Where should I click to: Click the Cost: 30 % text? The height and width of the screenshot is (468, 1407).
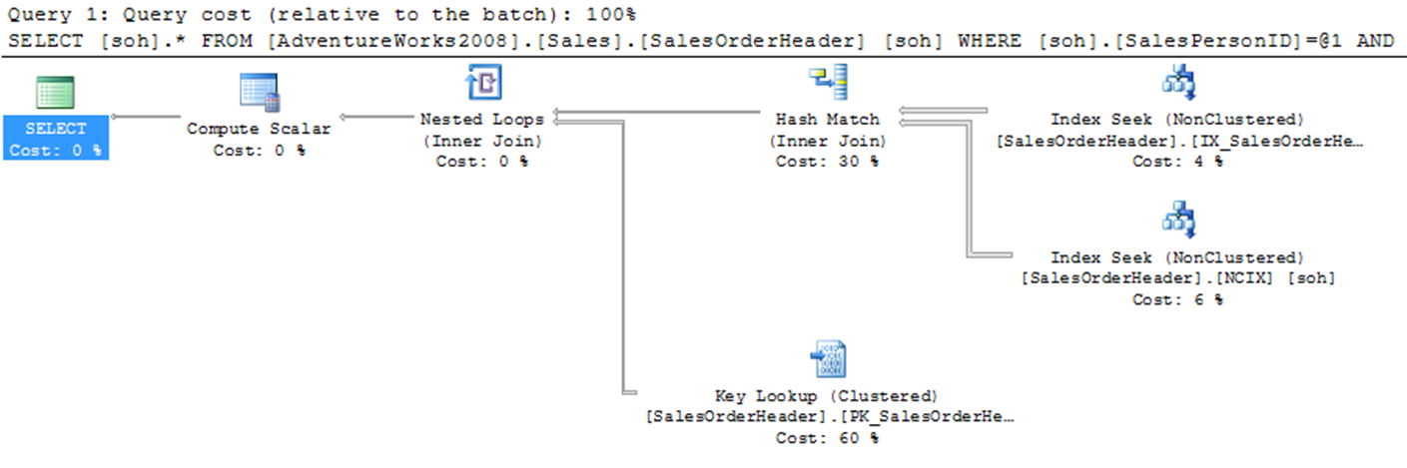point(827,162)
